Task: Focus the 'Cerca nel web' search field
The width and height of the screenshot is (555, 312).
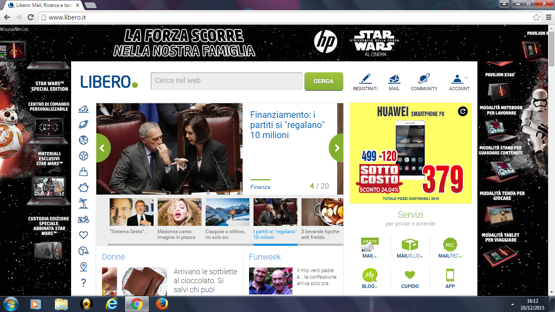Action: (x=227, y=81)
